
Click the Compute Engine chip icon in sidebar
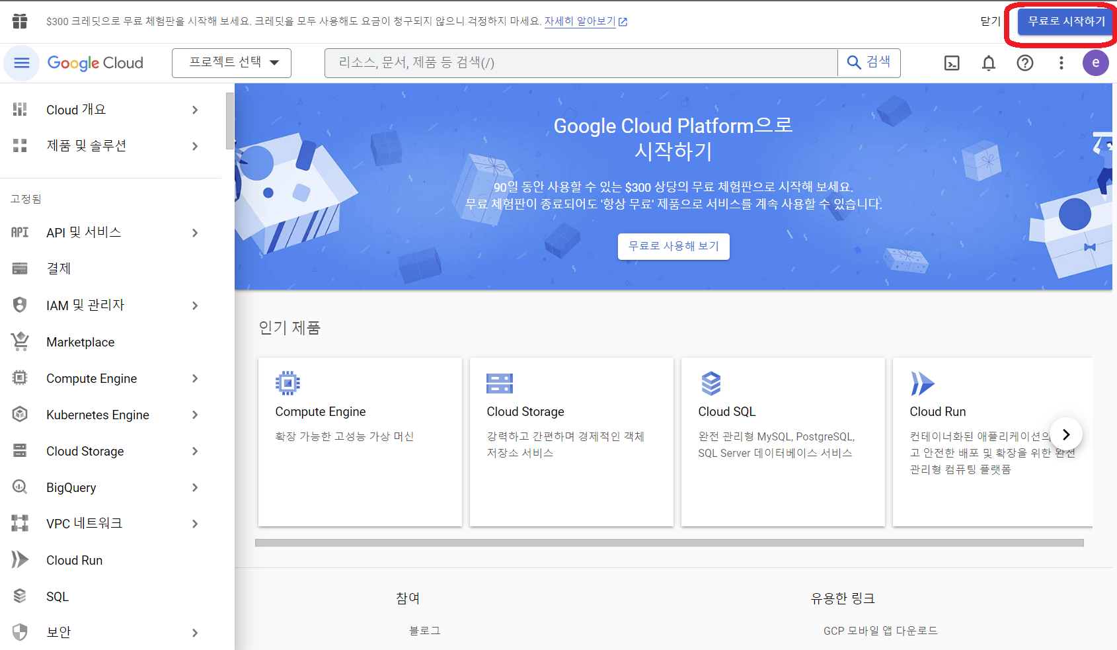(x=20, y=378)
